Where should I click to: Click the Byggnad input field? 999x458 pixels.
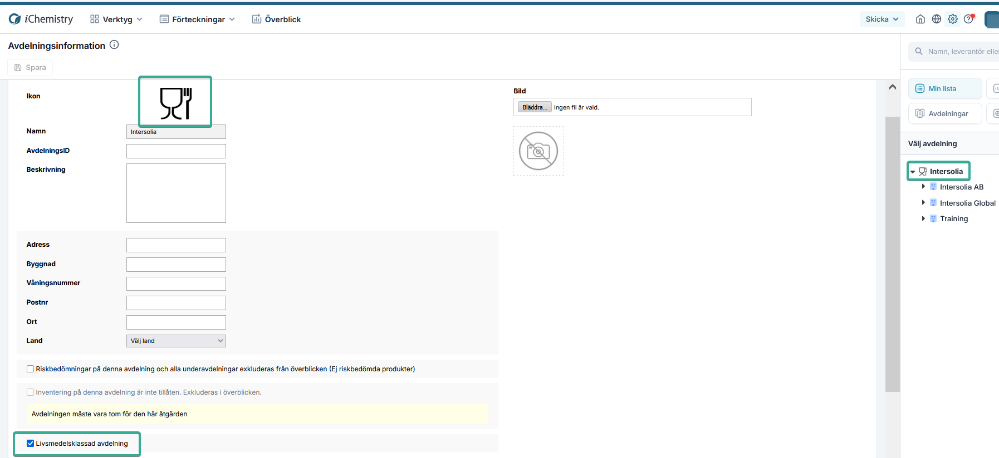[x=176, y=265]
